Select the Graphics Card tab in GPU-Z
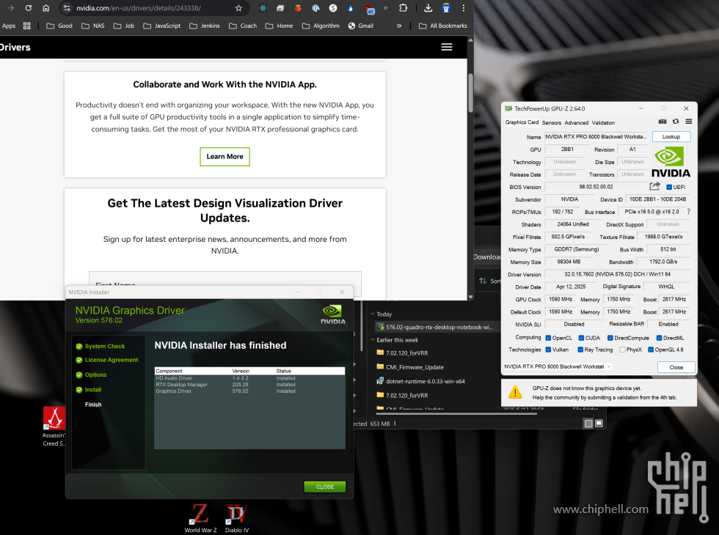 coord(522,122)
